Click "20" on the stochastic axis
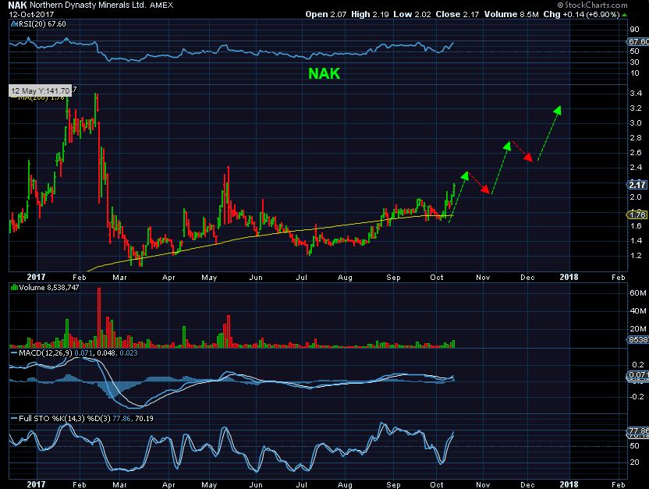The width and height of the screenshot is (649, 489). point(634,462)
